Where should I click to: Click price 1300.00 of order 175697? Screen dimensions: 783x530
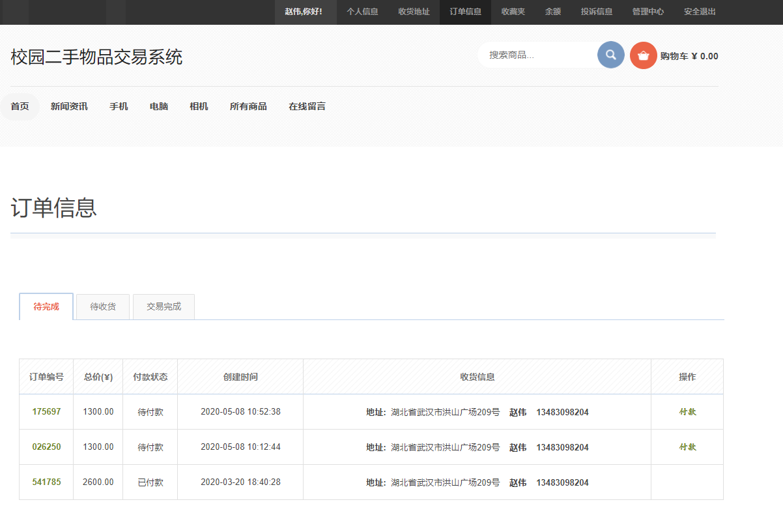pyautogui.click(x=98, y=412)
